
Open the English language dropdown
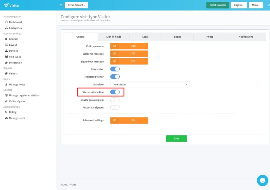[x=239, y=5]
